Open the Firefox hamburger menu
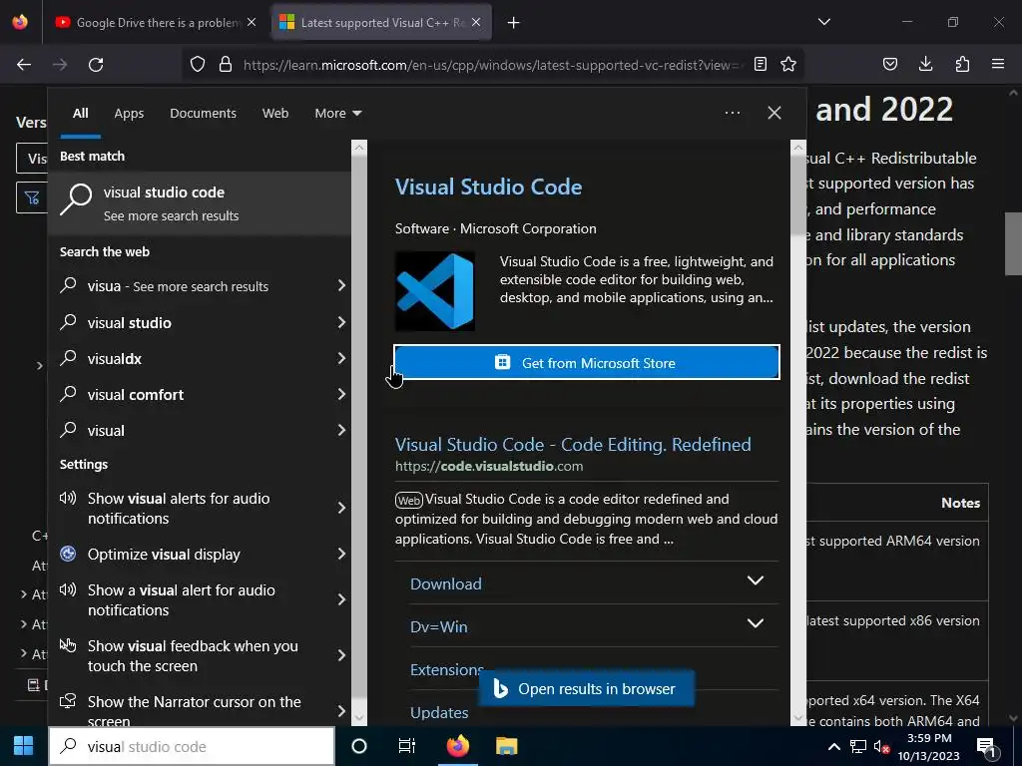The width and height of the screenshot is (1022, 766). [998, 64]
